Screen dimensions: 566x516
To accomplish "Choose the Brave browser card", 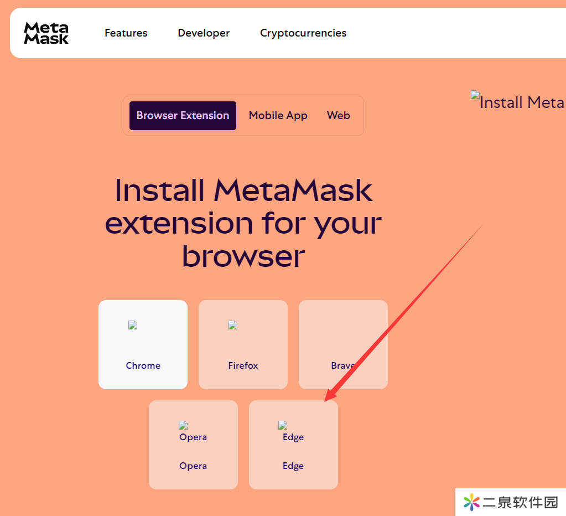I will tap(343, 344).
